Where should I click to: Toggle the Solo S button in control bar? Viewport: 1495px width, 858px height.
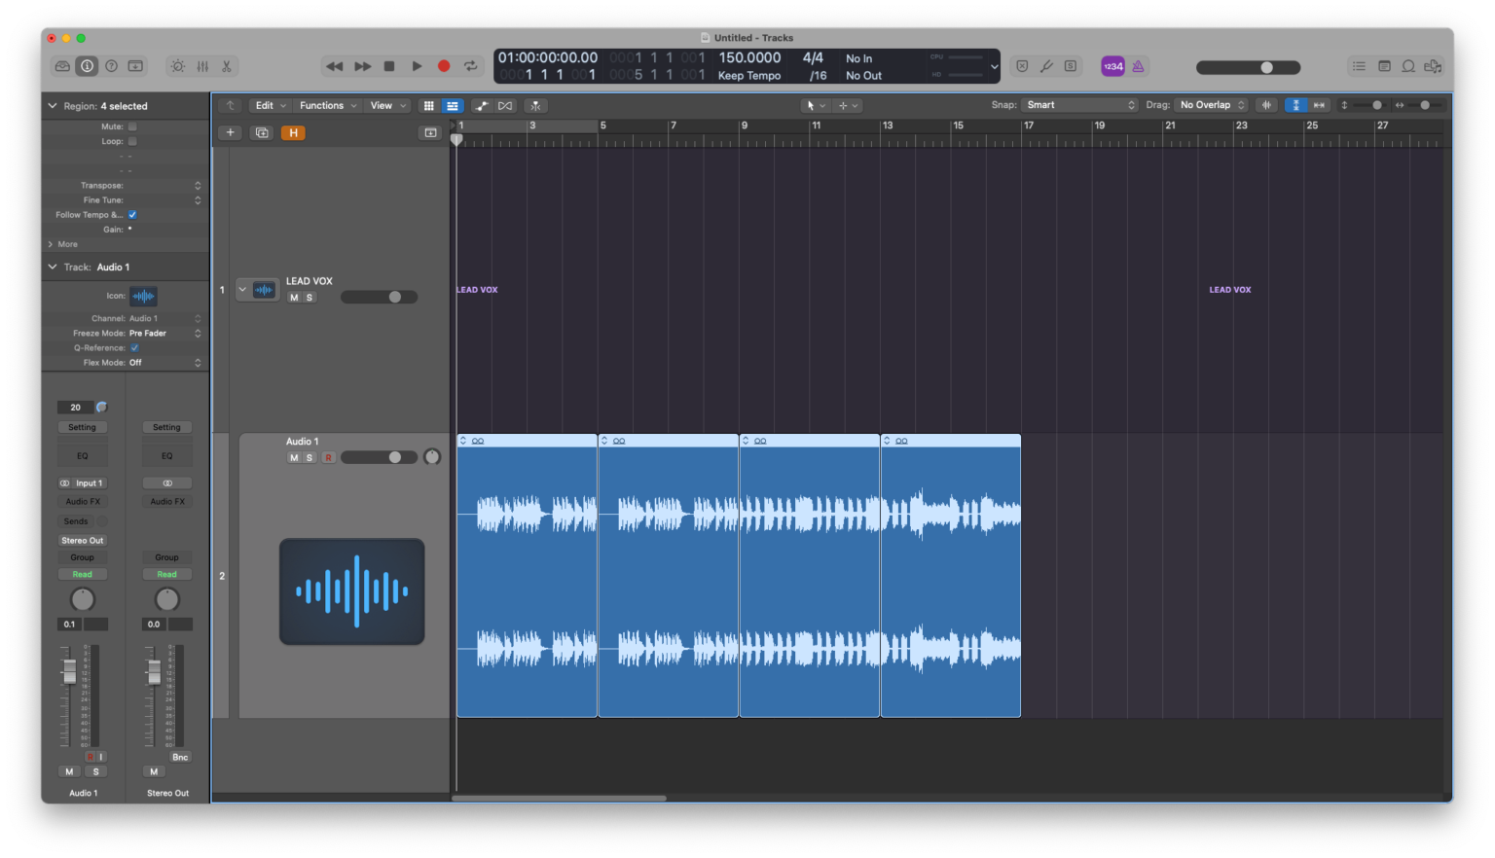click(1071, 66)
